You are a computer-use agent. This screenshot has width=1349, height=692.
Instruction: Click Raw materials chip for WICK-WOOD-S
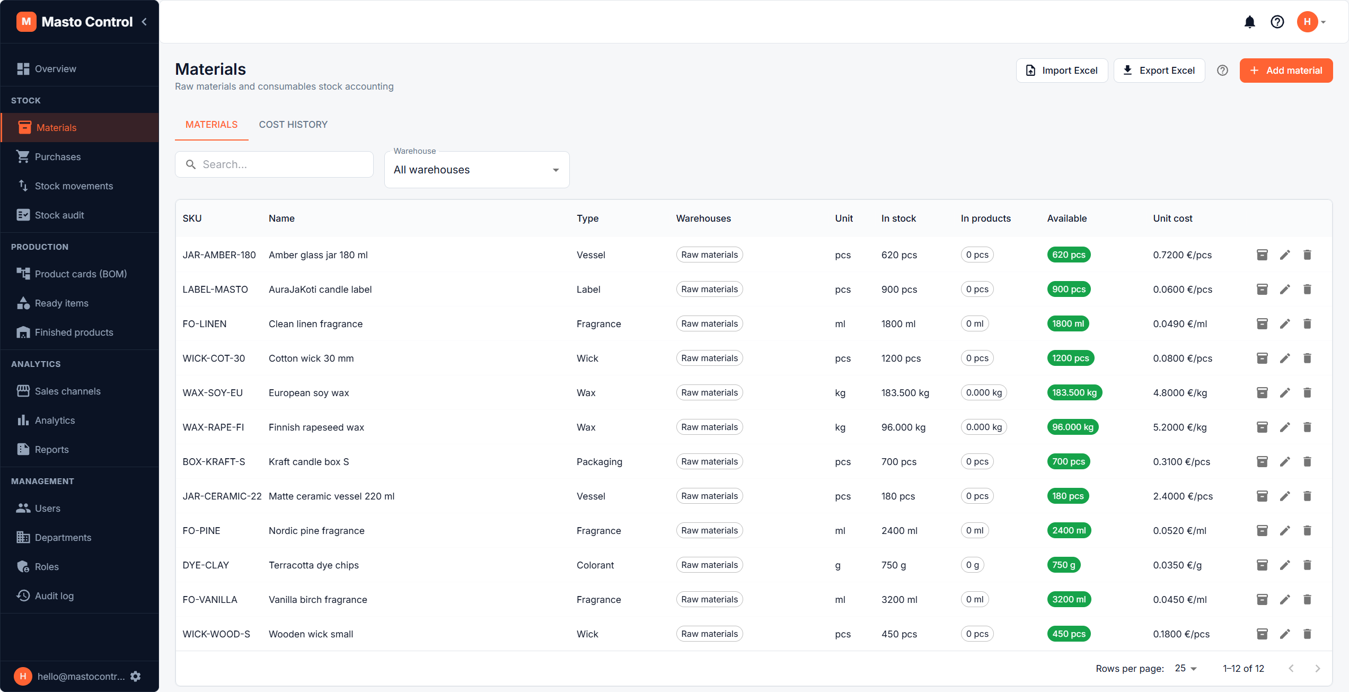tap(709, 634)
